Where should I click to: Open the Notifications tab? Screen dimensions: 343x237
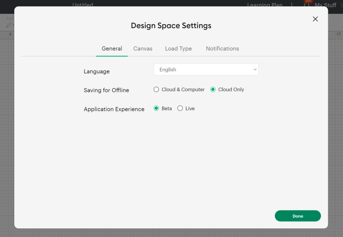point(222,49)
